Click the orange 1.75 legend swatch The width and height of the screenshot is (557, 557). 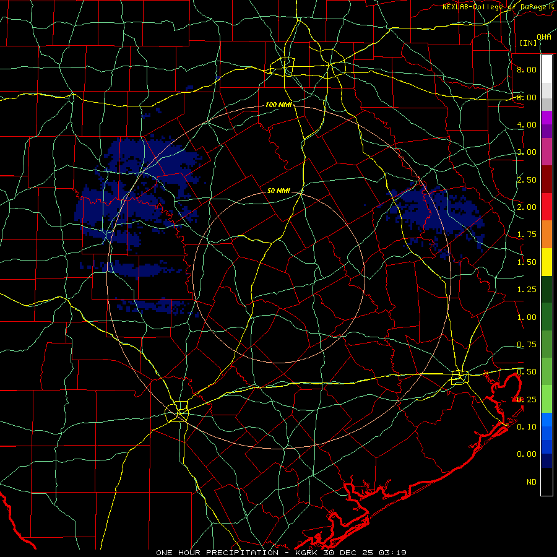pos(546,234)
